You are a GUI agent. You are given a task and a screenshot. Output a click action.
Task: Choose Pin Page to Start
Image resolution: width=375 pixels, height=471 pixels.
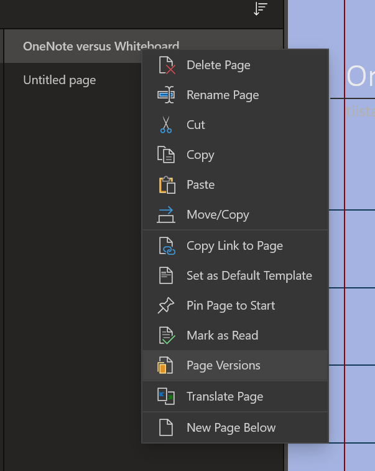tap(231, 306)
